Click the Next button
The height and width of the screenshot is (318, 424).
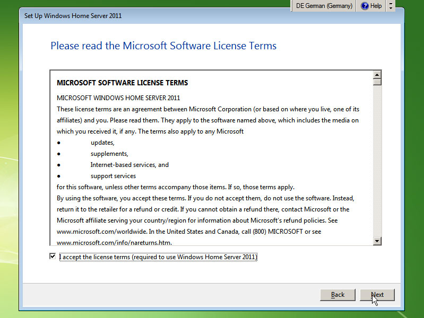pyautogui.click(x=377, y=295)
